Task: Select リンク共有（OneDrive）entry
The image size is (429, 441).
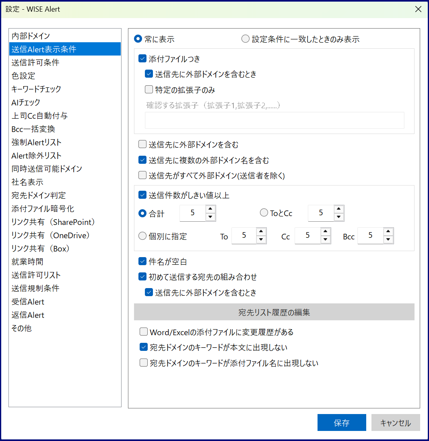Action: (65, 235)
